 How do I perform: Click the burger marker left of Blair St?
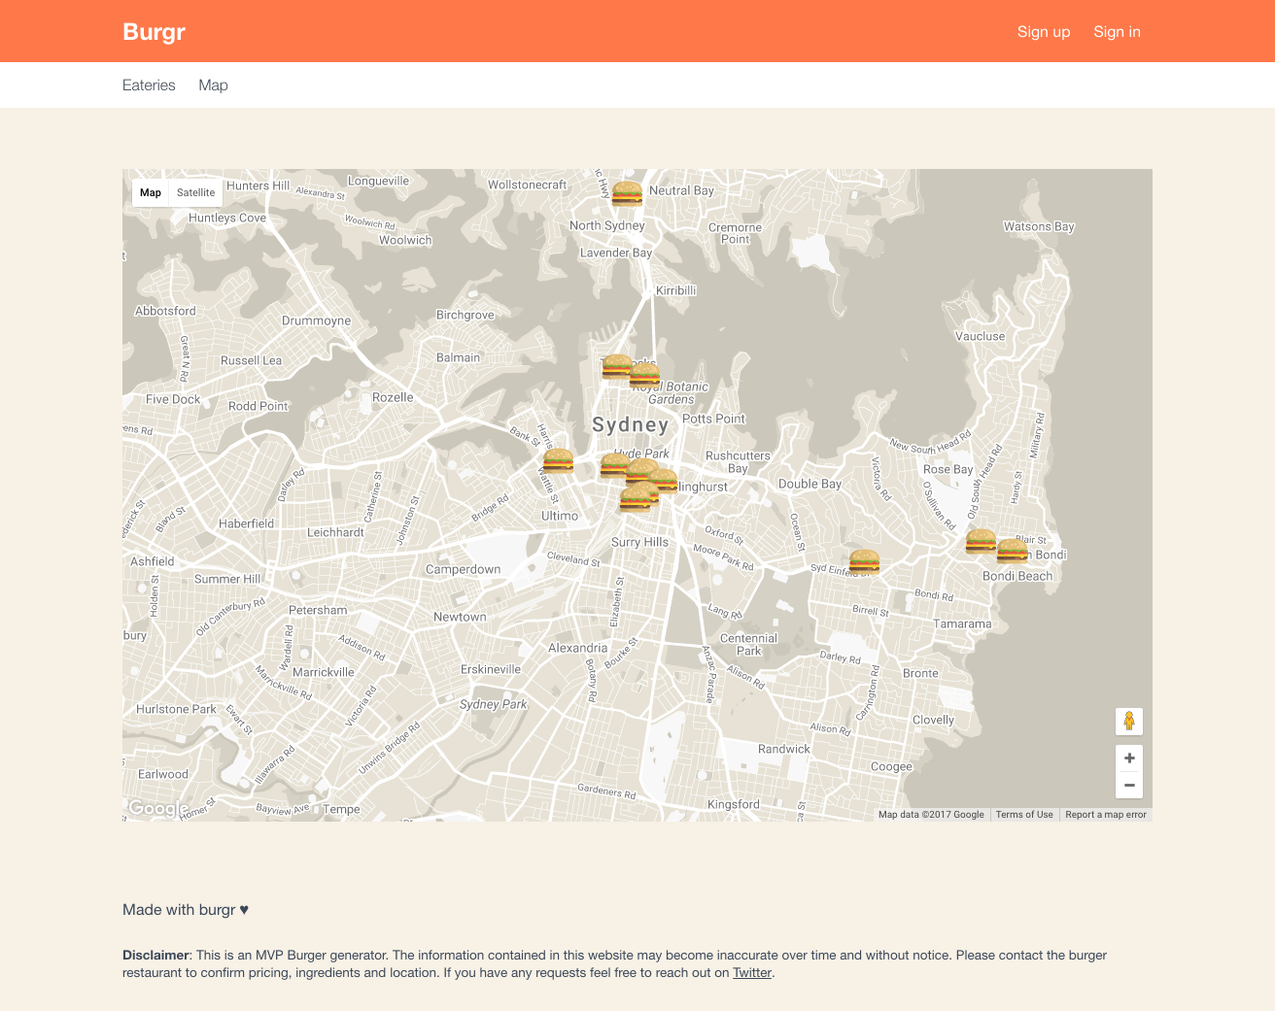click(980, 540)
